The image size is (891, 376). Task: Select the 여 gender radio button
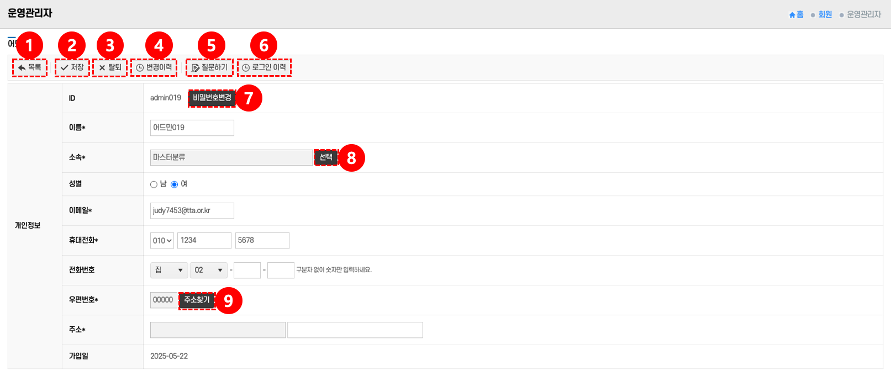[x=175, y=184]
